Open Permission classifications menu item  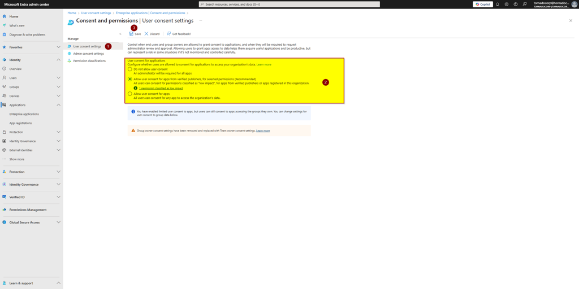[x=89, y=61]
